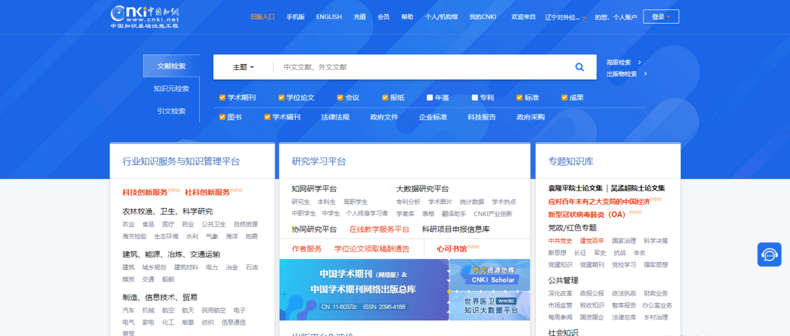790x336 pixels.
Task: Open 政府采购 database link
Action: [x=531, y=117]
